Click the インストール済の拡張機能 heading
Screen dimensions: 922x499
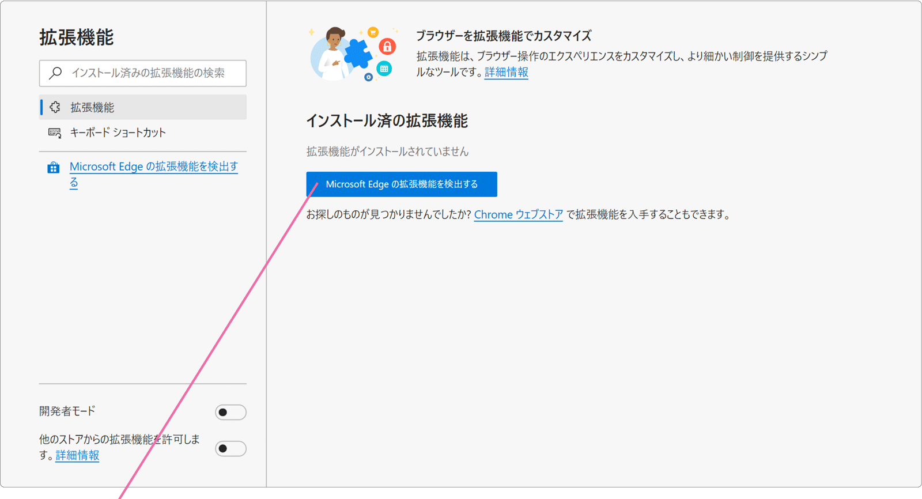(387, 121)
